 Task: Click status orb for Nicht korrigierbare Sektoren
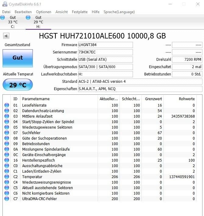7,193
